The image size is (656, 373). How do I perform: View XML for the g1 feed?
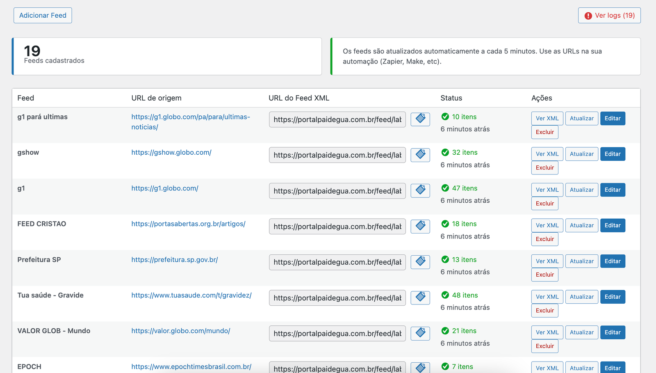(547, 190)
